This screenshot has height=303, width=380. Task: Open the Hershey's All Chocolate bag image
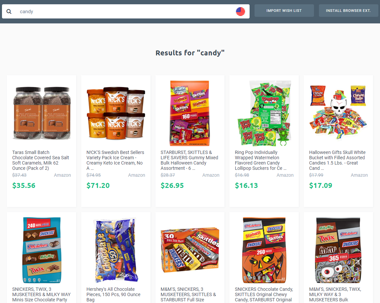coord(116,250)
